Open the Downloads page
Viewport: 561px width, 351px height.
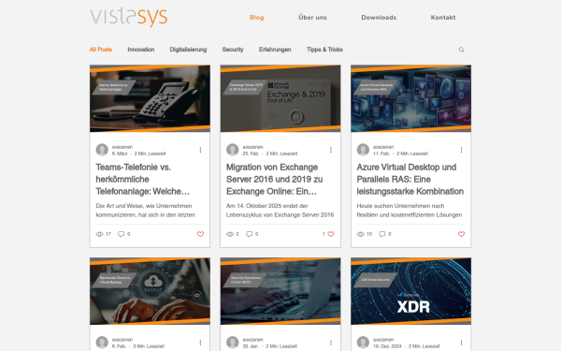pyautogui.click(x=379, y=17)
